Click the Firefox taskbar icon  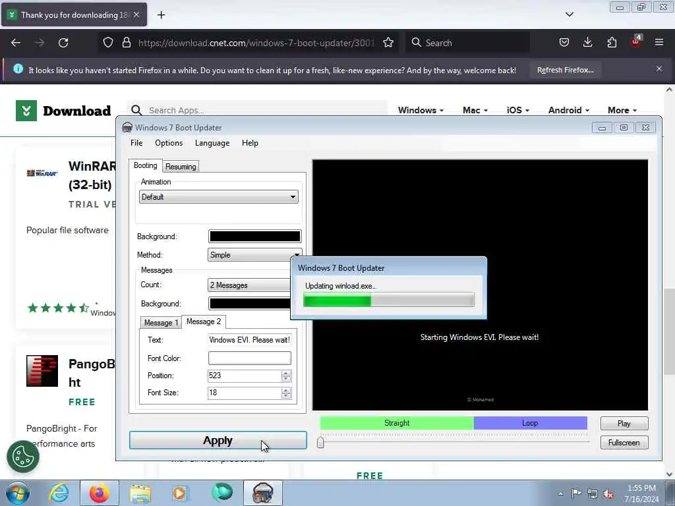pyautogui.click(x=99, y=493)
